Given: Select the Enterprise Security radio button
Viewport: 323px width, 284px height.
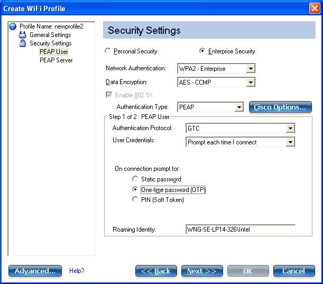Looking at the screenshot, I should tap(202, 51).
